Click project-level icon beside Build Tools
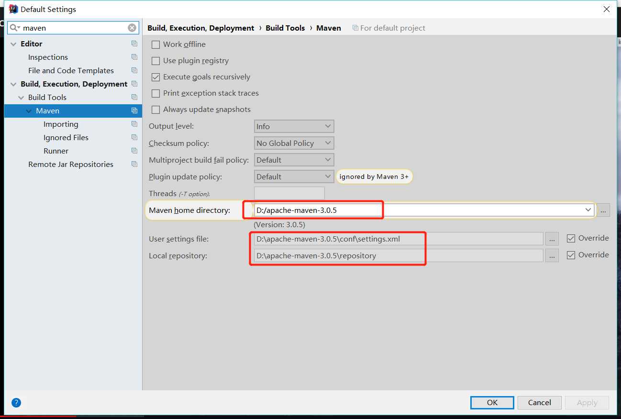The width and height of the screenshot is (621, 419). (x=134, y=97)
